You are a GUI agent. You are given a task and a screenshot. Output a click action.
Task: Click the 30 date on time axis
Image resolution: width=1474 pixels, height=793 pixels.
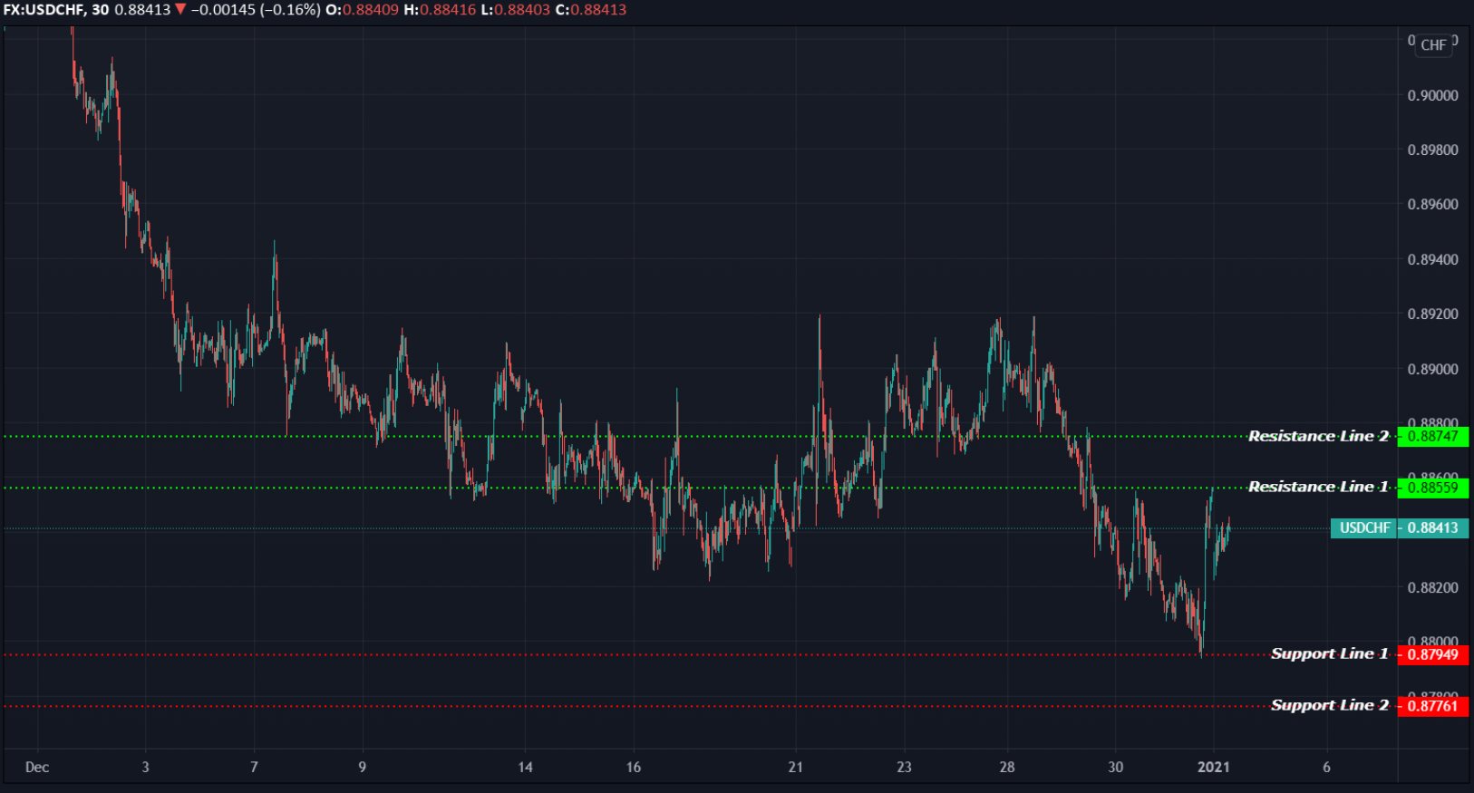point(1116,767)
